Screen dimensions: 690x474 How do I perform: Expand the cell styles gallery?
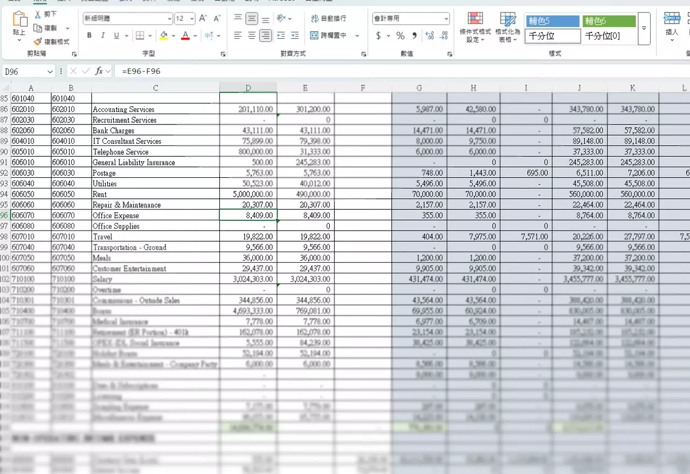[x=644, y=28]
